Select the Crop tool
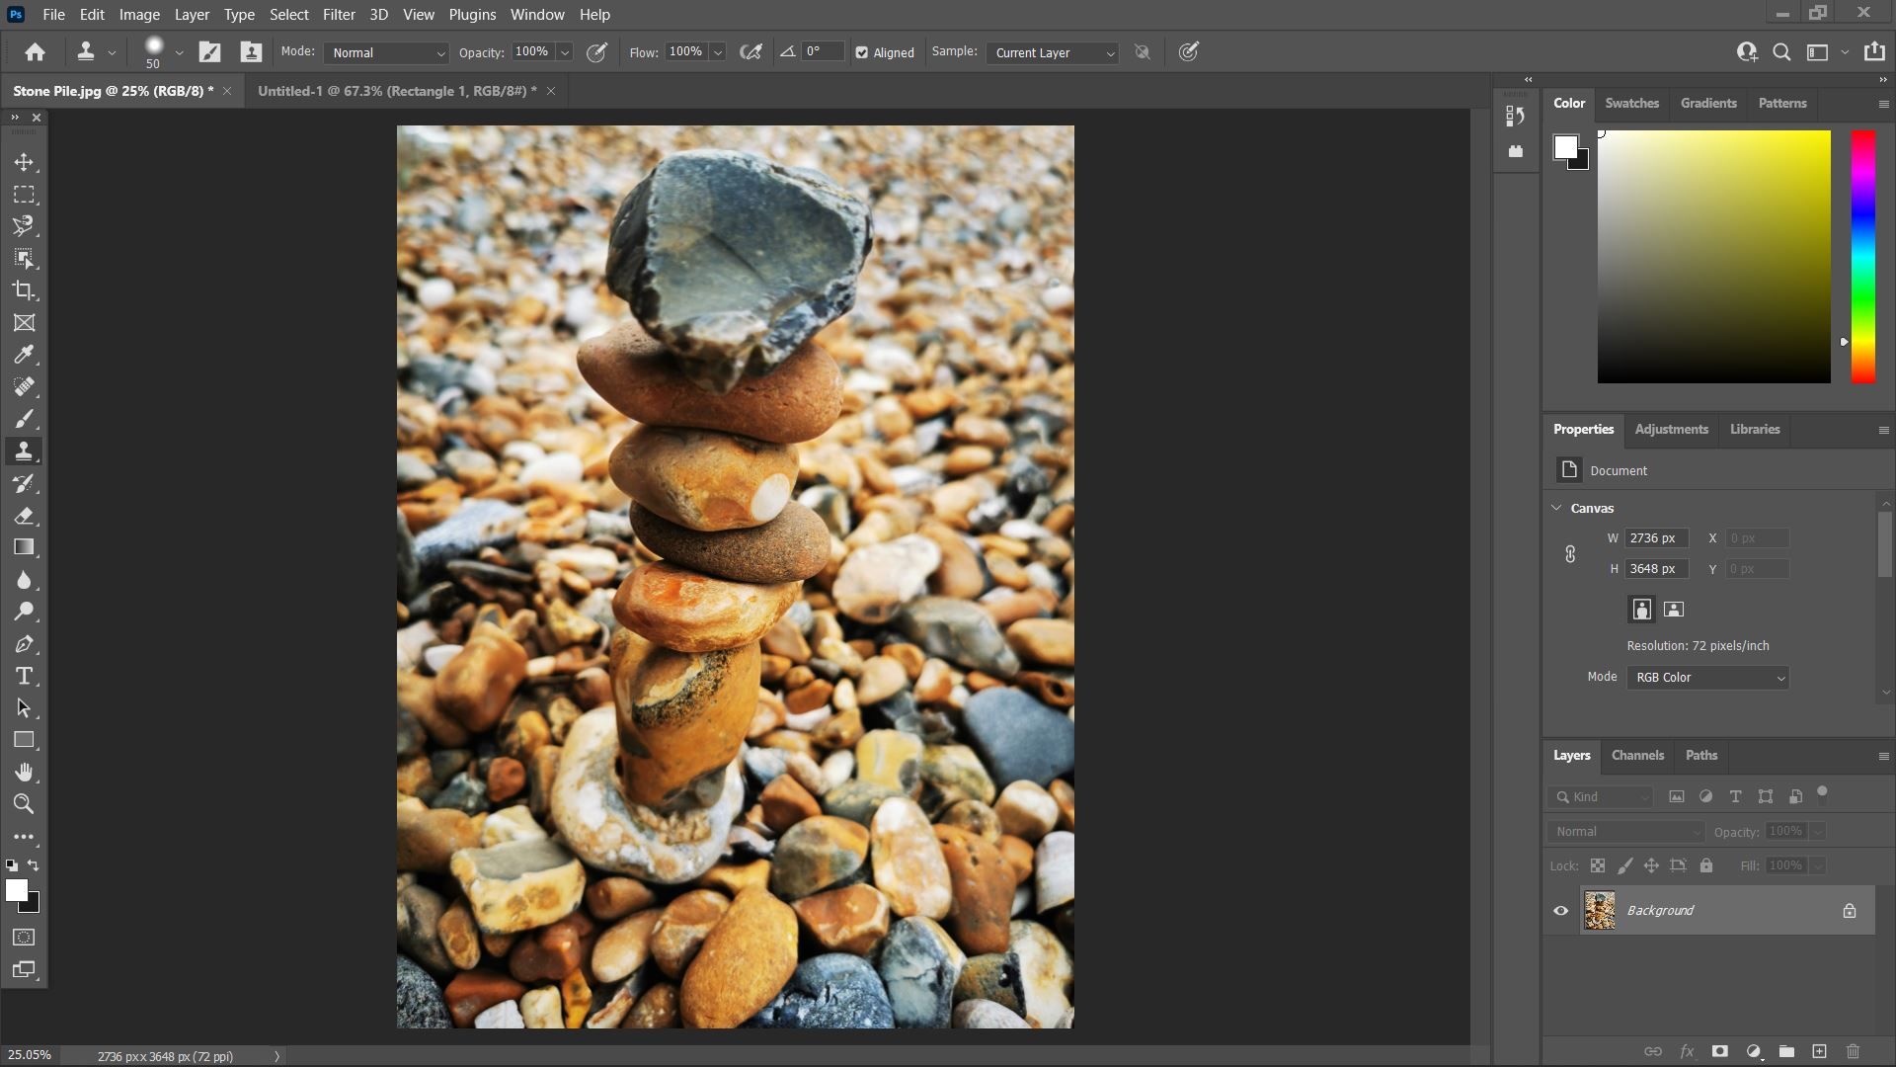The width and height of the screenshot is (1896, 1067). (24, 290)
